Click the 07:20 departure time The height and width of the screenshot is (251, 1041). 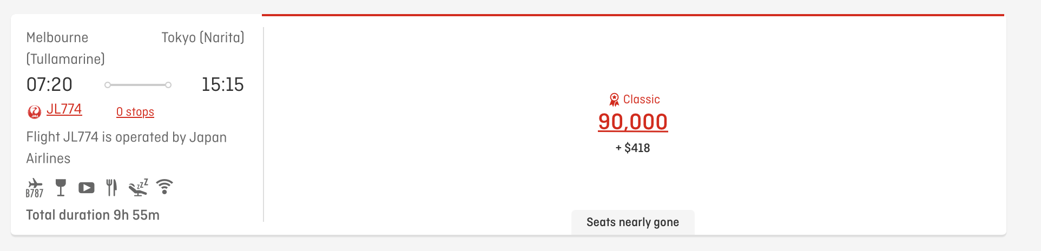49,84
